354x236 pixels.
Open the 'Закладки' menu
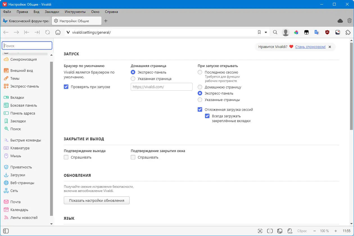52,12
